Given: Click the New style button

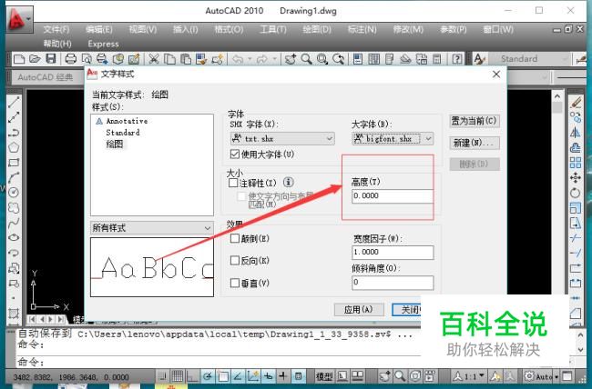Looking at the screenshot, I should point(475,143).
